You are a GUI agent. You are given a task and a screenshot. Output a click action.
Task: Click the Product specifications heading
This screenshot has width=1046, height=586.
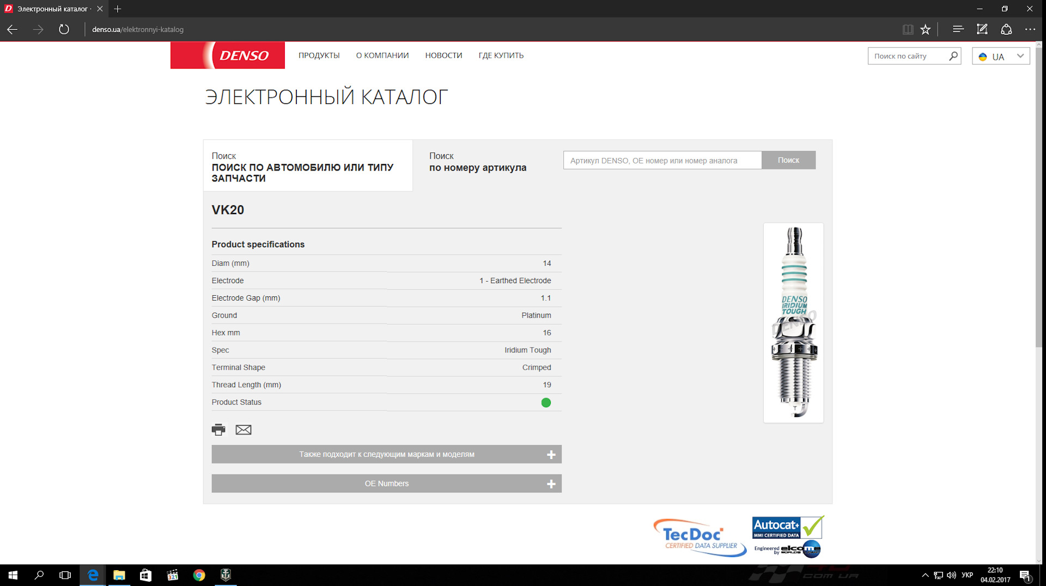click(258, 245)
